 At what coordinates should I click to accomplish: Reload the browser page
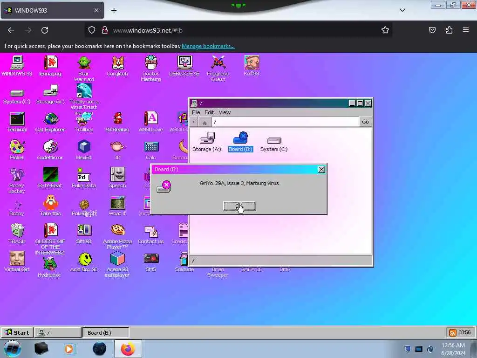click(45, 30)
